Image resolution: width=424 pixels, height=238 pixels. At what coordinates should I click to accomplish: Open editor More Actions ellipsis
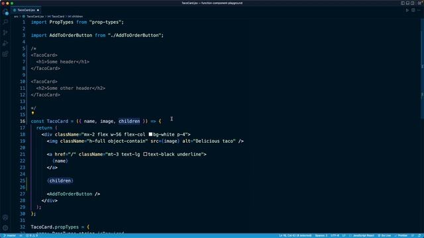[x=419, y=11]
